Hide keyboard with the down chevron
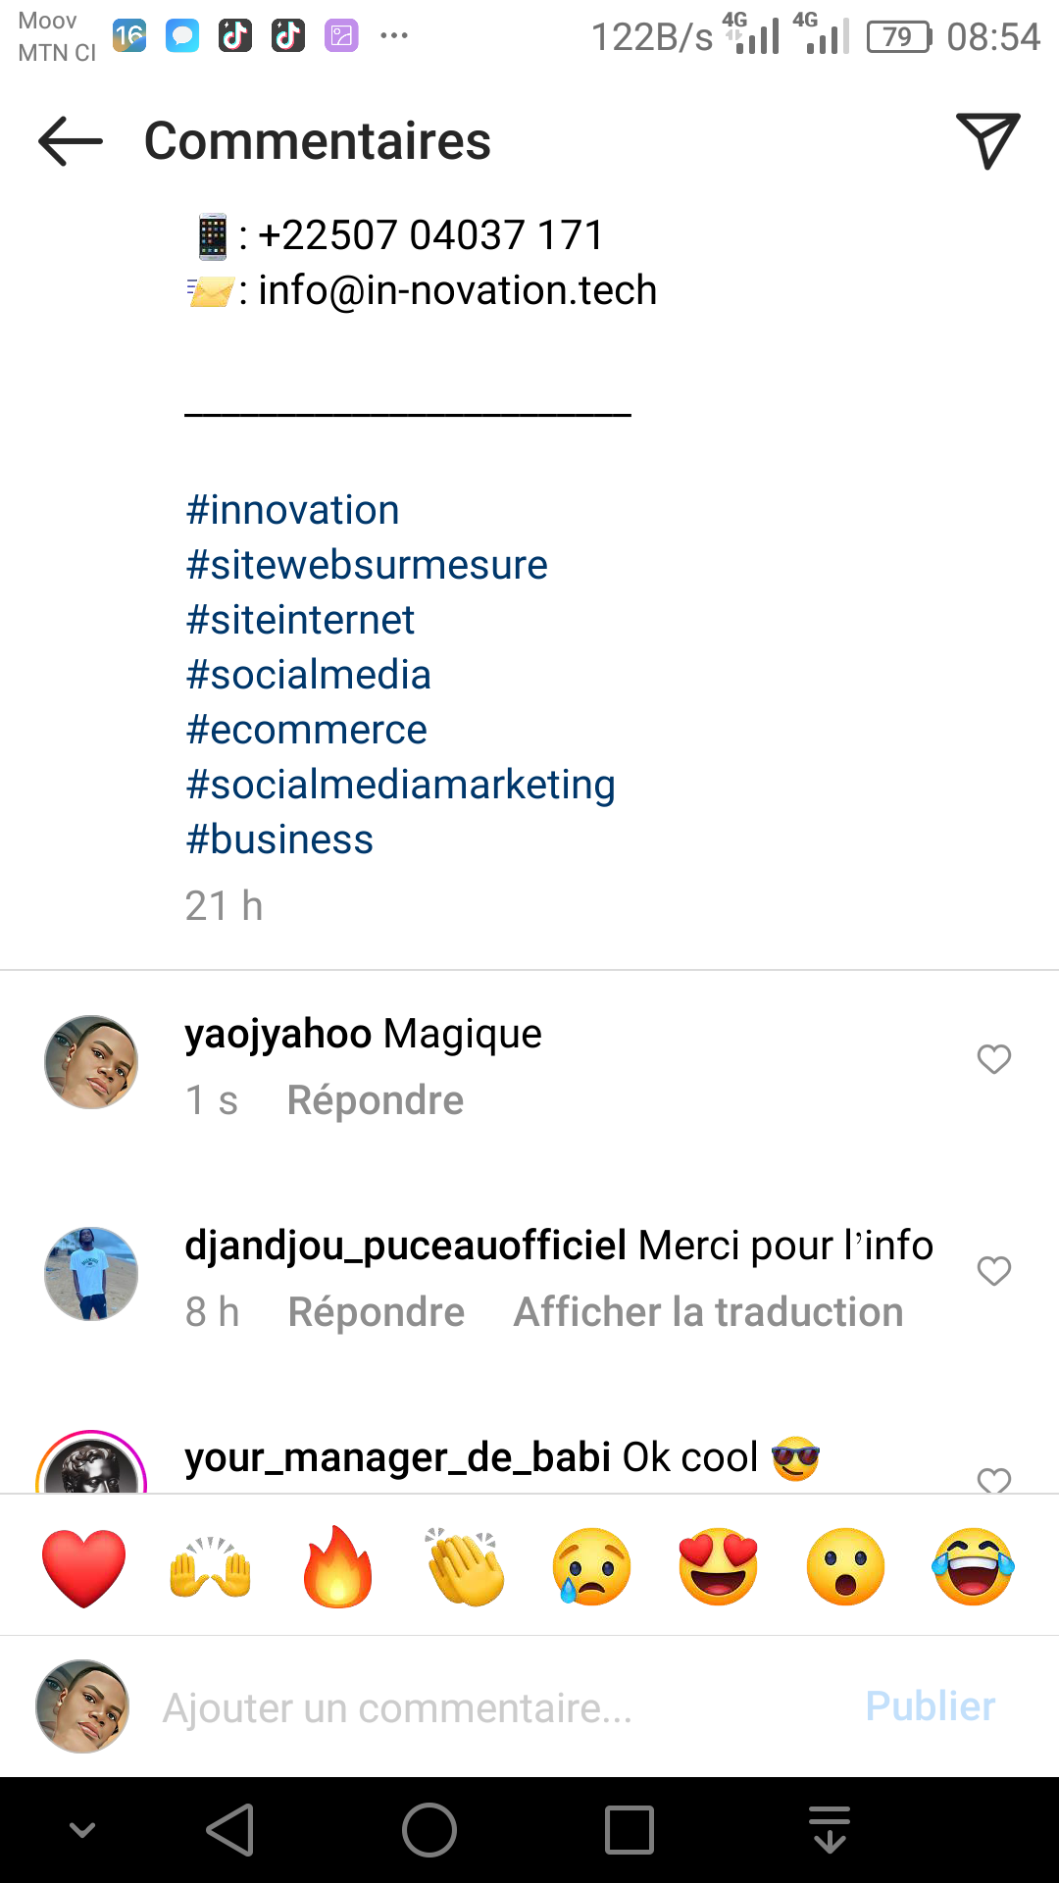This screenshot has width=1059, height=1883. click(x=82, y=1830)
